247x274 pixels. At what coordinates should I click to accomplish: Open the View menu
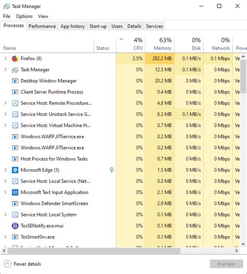[43, 16]
